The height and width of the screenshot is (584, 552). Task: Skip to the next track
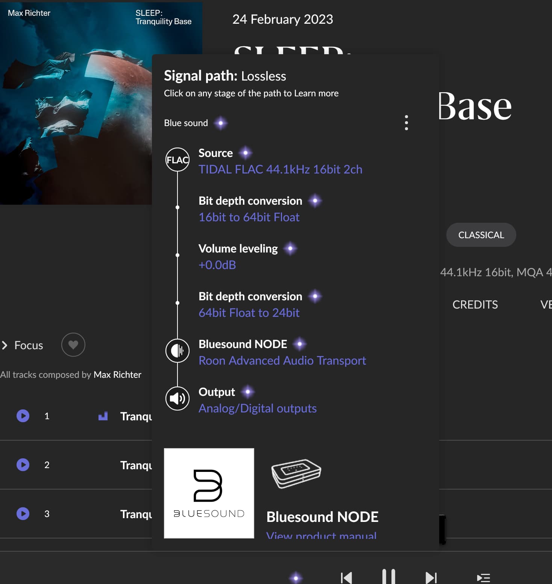click(431, 578)
